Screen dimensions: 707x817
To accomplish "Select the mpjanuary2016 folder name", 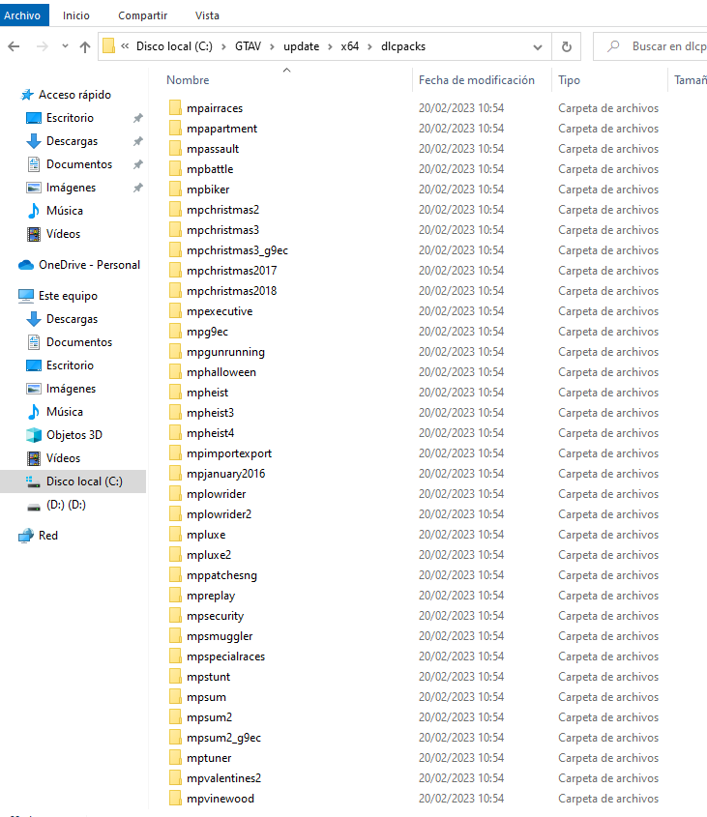I will [225, 474].
